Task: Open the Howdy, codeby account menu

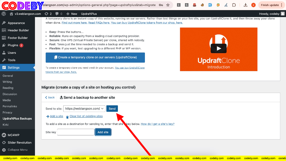Action: [x=272, y=14]
